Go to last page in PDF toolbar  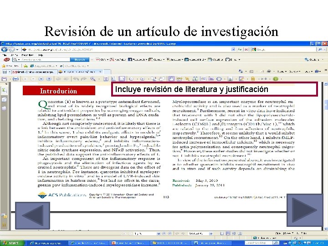click(49, 79)
